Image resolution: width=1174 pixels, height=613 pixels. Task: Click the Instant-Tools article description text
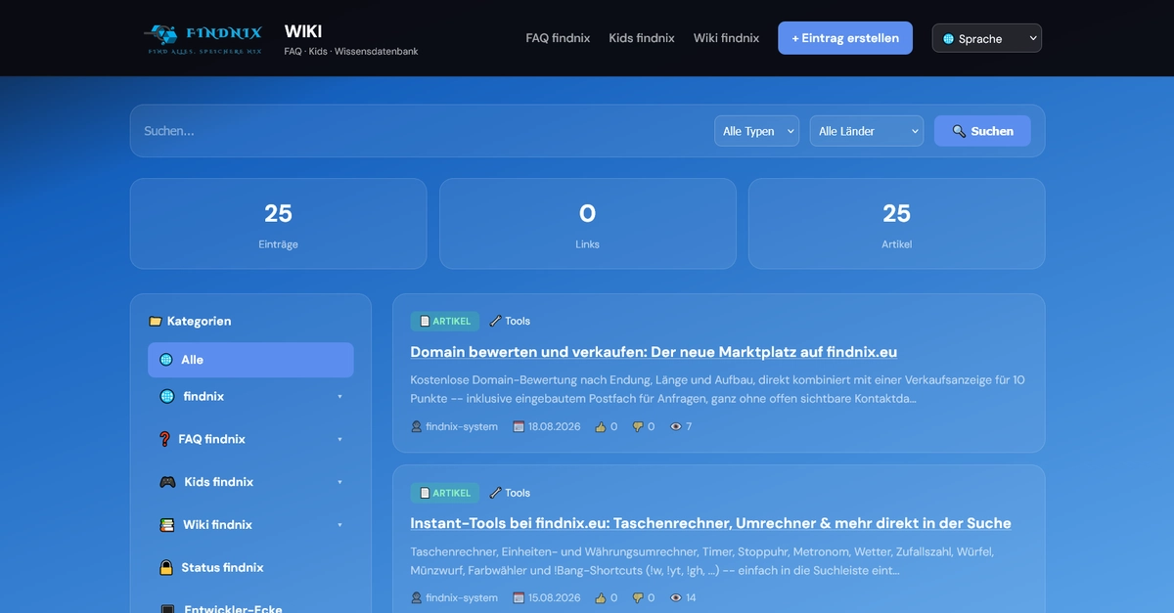[x=702, y=560]
